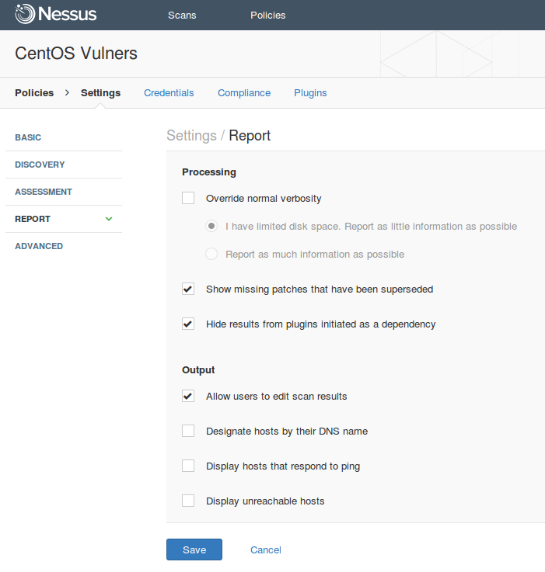Go back to Policies breadcrumb
Screen dimensions: 545x572
click(34, 93)
